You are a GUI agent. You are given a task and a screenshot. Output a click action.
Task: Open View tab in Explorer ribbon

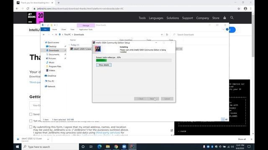coord(72,30)
